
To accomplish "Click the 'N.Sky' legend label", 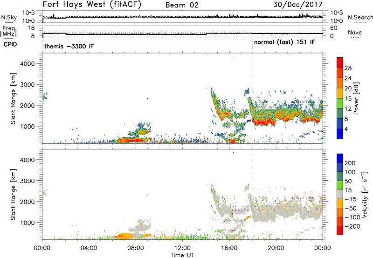I will coord(9,17).
